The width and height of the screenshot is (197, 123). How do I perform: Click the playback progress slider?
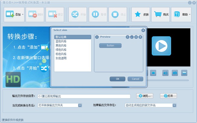(x=168, y=80)
